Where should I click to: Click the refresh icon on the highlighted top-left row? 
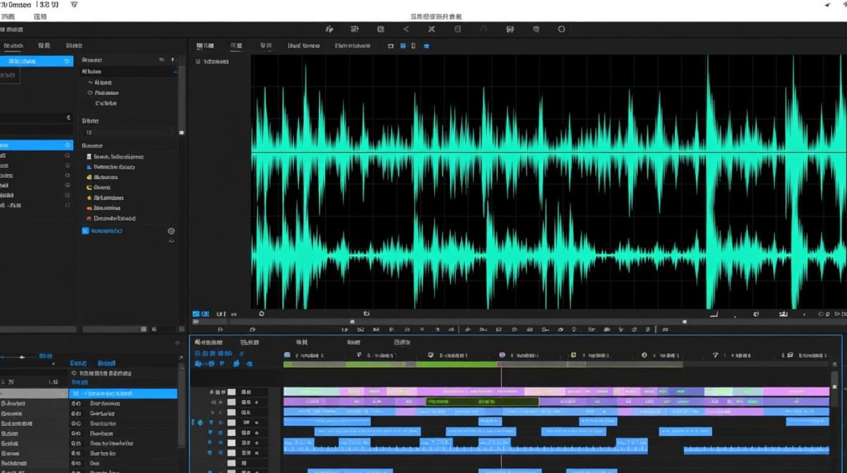tap(67, 61)
